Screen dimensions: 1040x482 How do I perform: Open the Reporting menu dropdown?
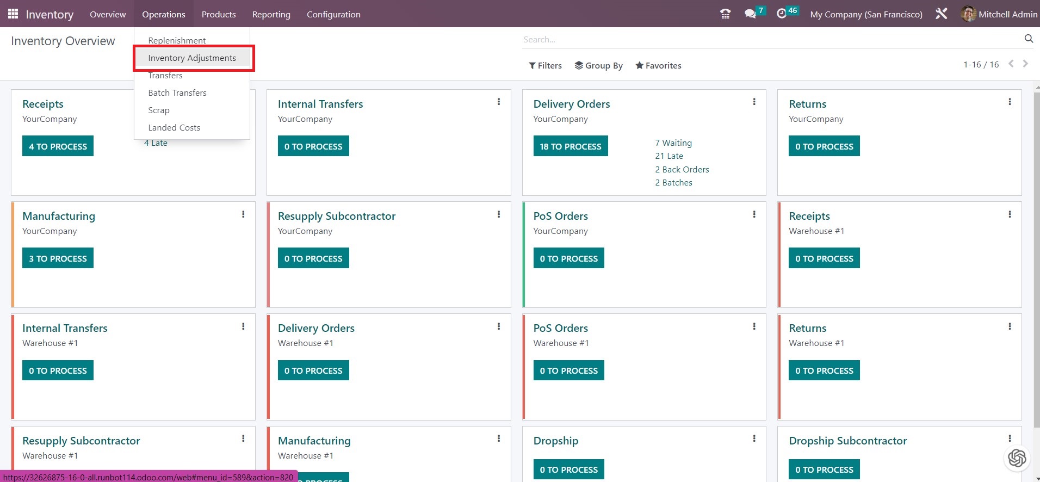271,14
